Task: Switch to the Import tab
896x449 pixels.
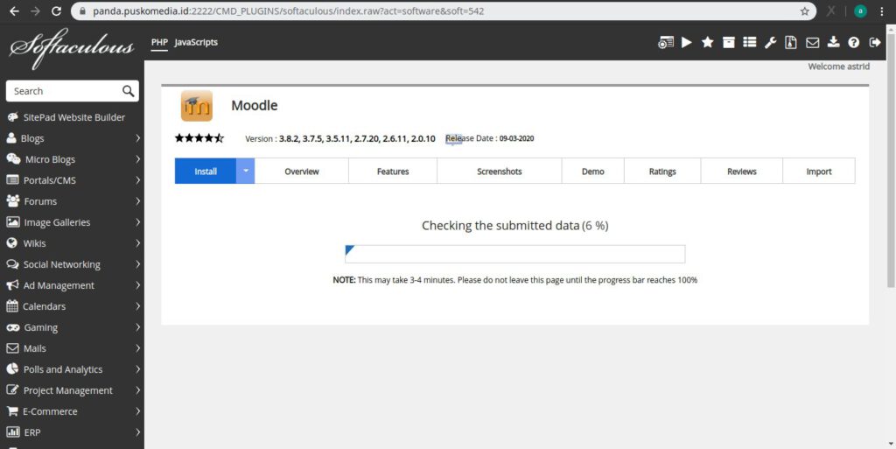Action: (x=819, y=171)
